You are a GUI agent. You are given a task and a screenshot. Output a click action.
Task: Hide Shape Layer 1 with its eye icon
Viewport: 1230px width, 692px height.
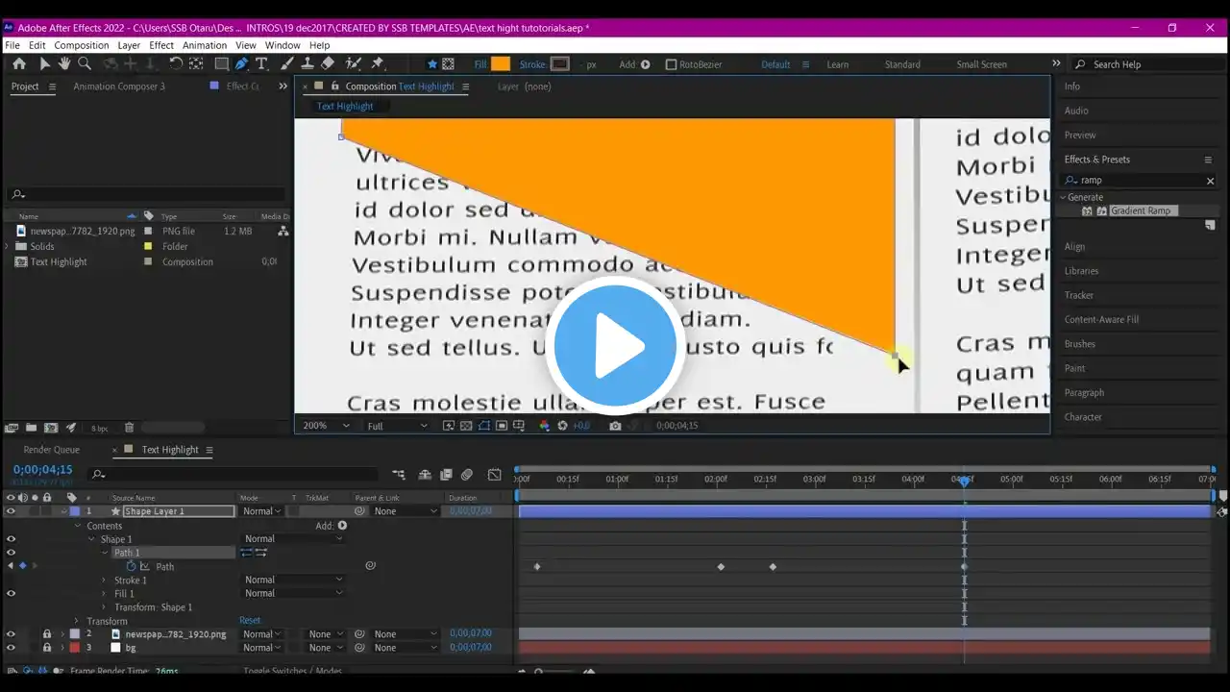[11, 511]
